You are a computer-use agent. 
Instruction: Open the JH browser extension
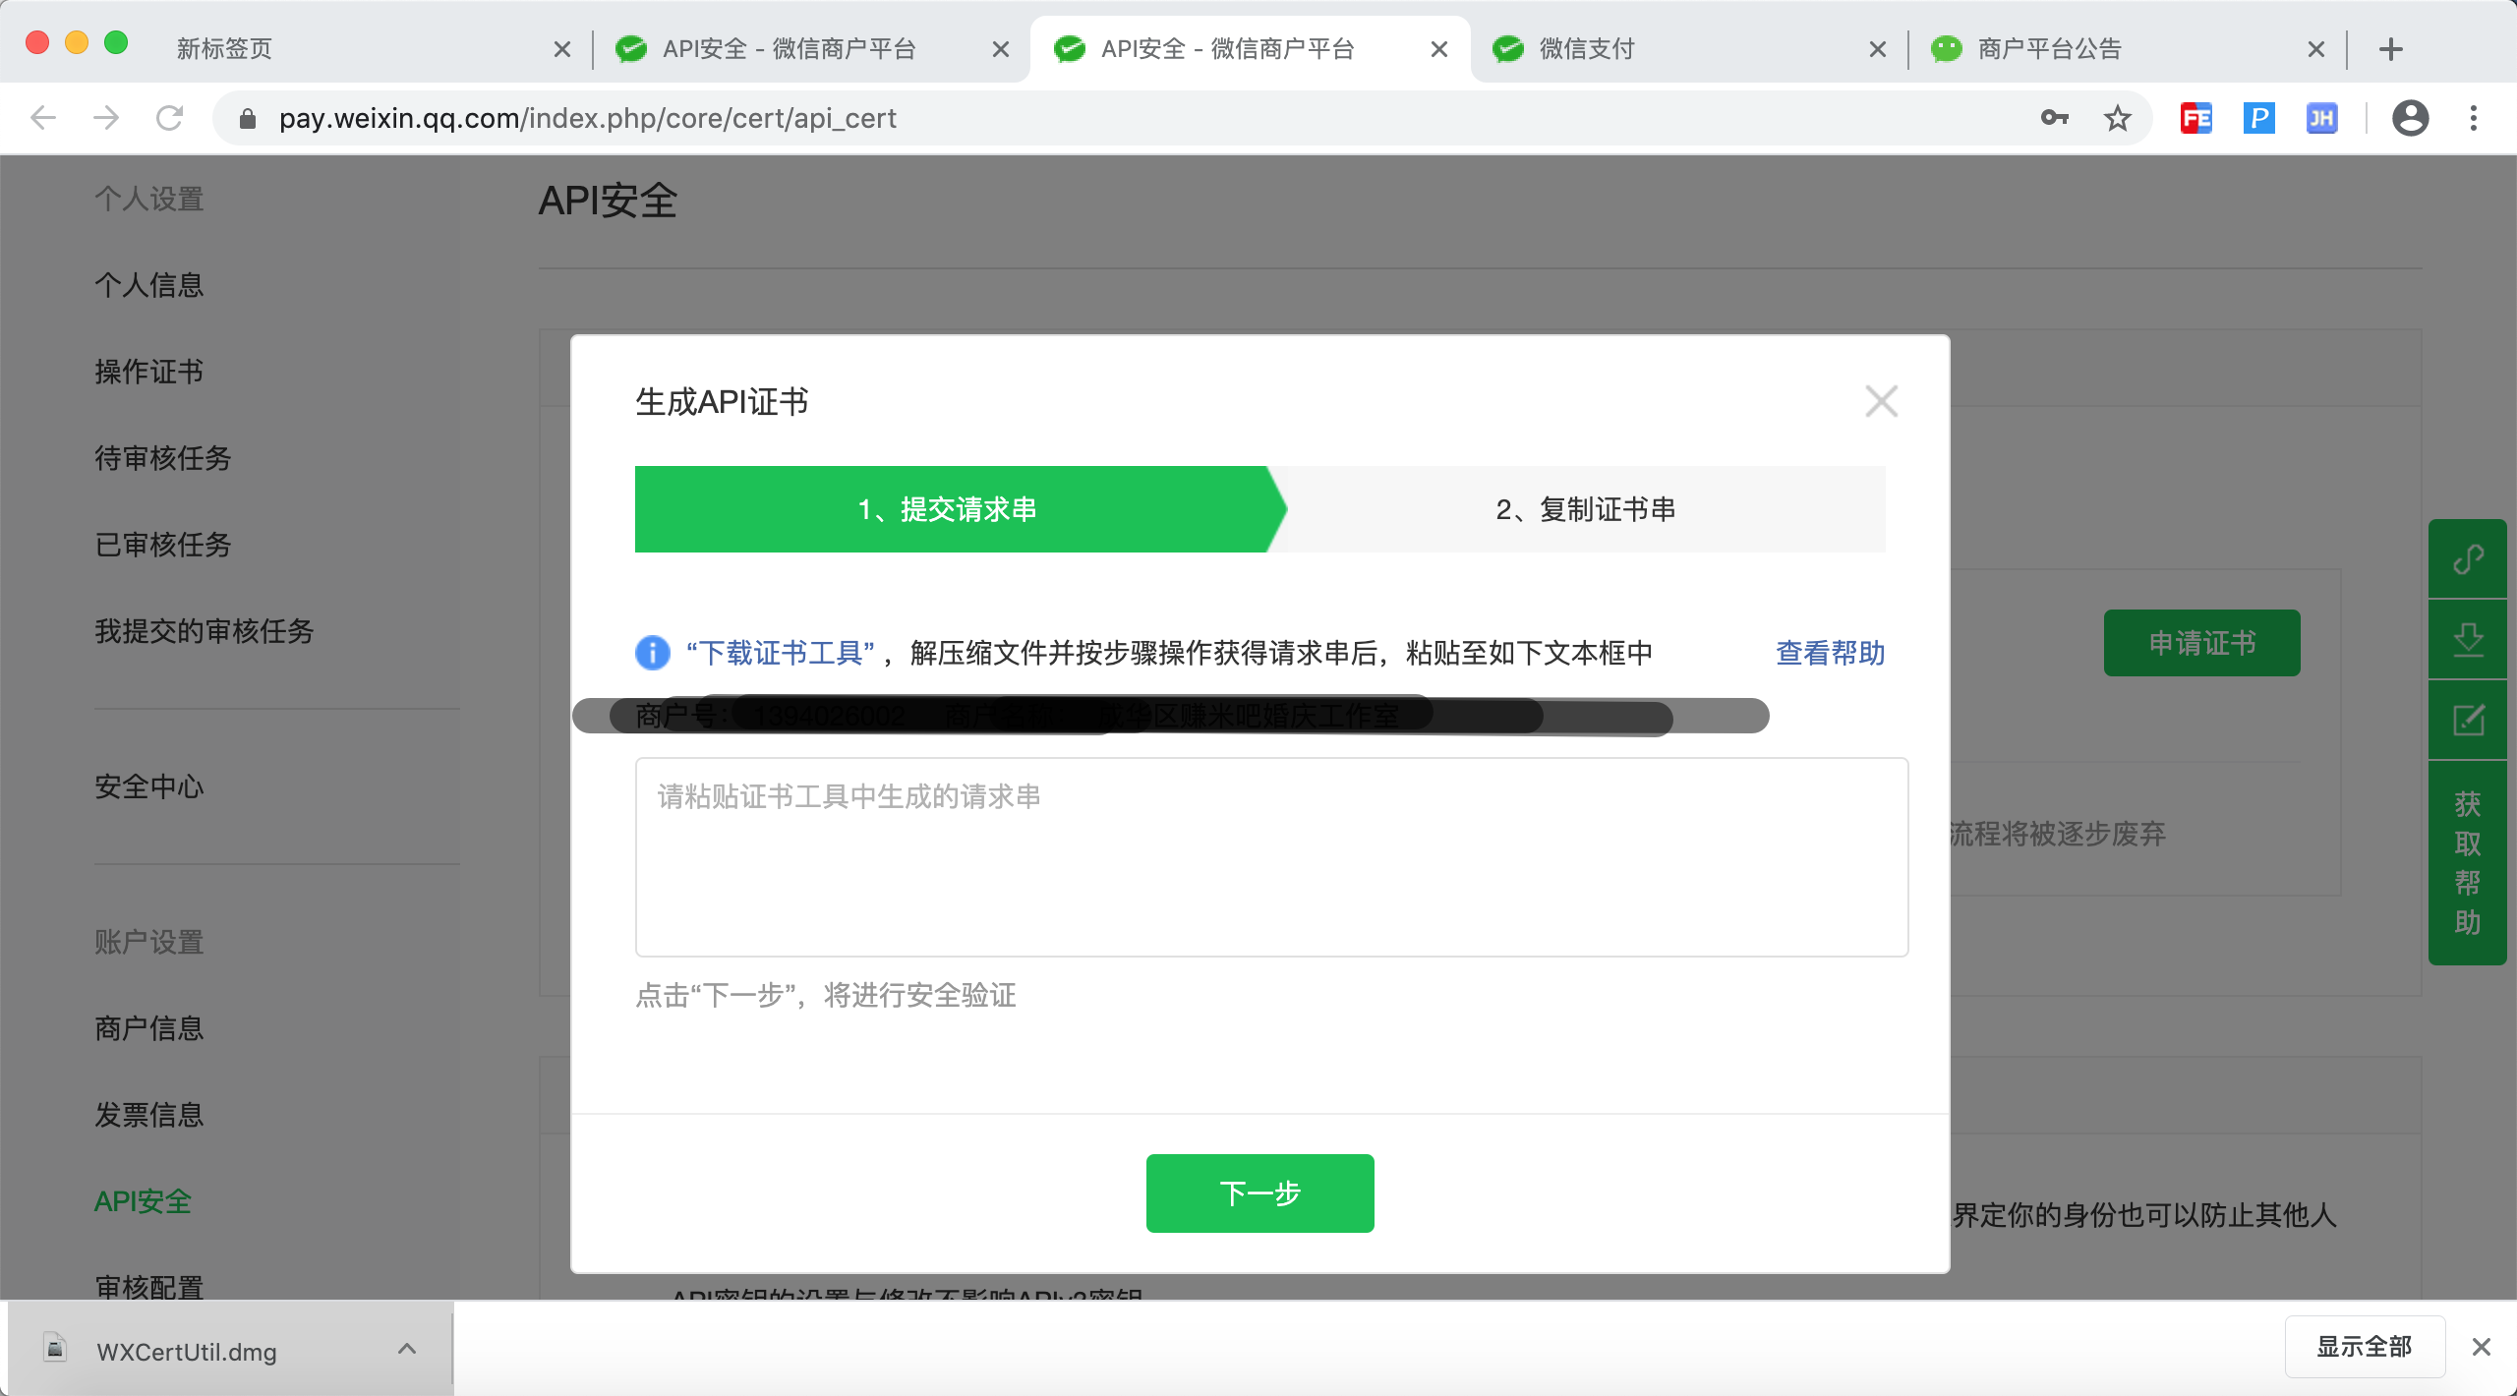click(x=2321, y=118)
